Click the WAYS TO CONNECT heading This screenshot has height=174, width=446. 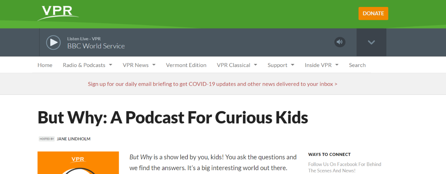(x=329, y=155)
